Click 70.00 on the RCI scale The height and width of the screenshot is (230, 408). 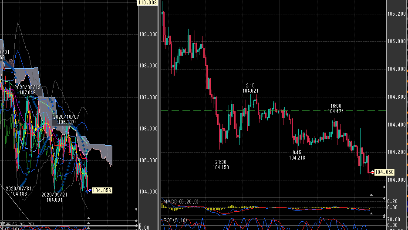[394, 220]
